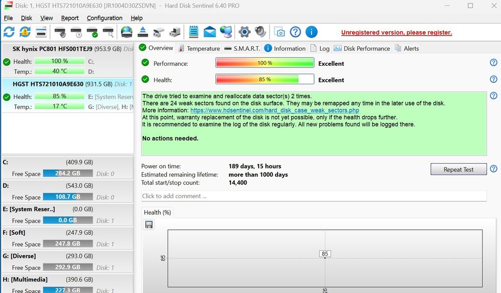Click the floppy disk save graph icon

coord(149,225)
